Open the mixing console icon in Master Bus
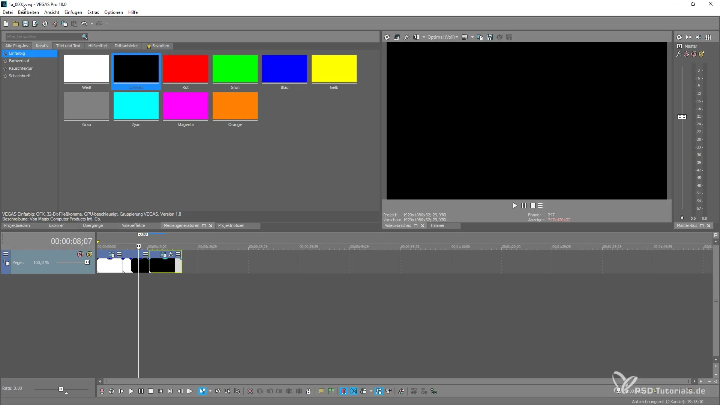Image resolution: width=720 pixels, height=405 pixels. point(708,37)
